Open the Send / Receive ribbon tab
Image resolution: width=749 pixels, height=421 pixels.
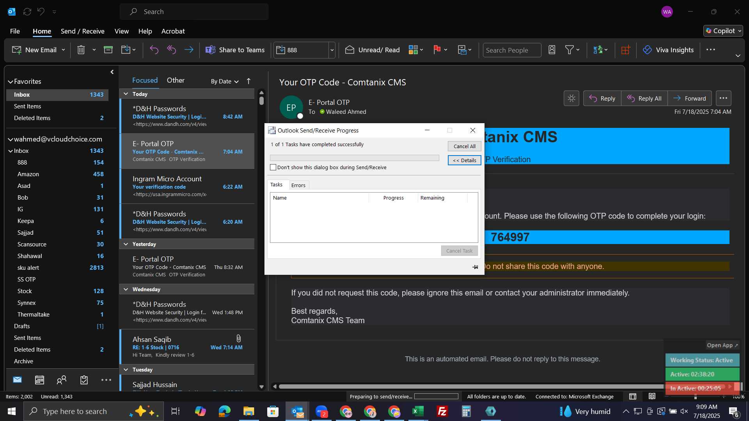pyautogui.click(x=82, y=31)
